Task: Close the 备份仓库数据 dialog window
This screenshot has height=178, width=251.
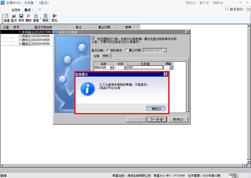Action: (x=187, y=32)
